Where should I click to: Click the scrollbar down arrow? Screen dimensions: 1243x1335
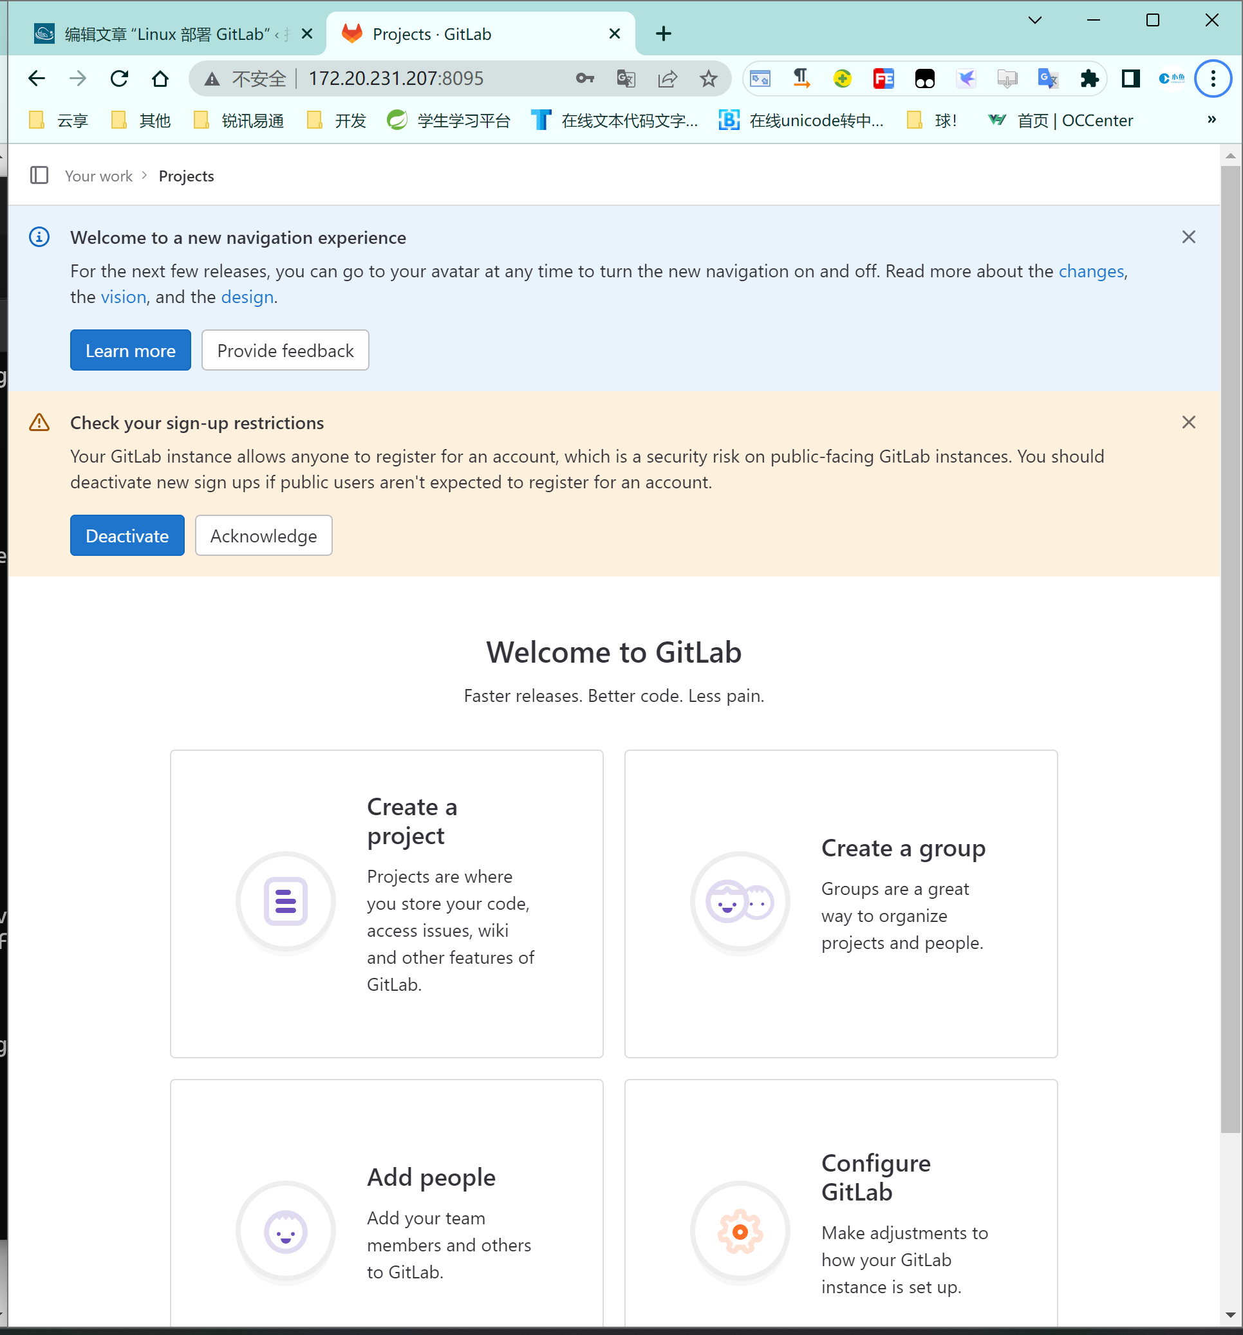pyautogui.click(x=1230, y=1315)
